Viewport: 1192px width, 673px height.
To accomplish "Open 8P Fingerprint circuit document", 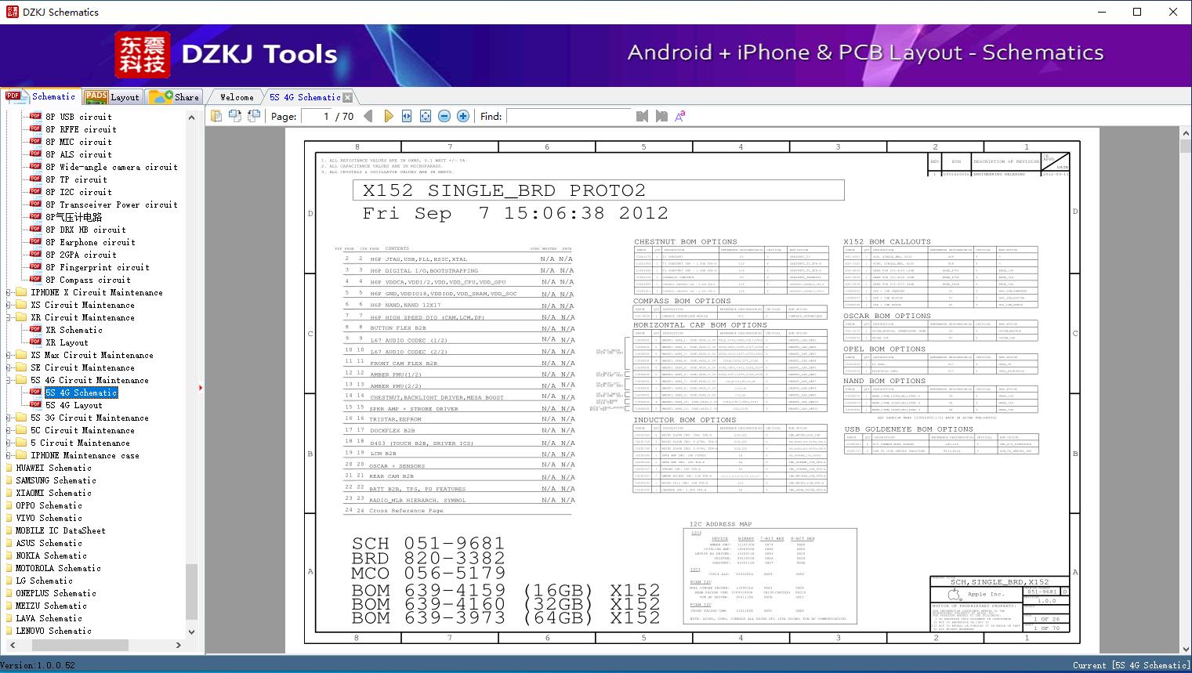I will coord(97,267).
